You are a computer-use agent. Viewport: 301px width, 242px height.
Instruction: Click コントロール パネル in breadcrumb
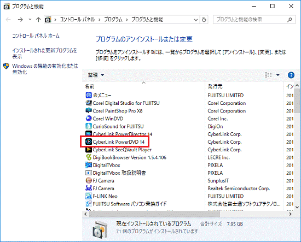pyautogui.click(x=78, y=20)
